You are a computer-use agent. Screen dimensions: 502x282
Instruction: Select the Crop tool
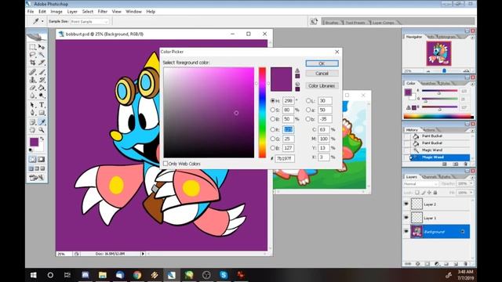33,63
